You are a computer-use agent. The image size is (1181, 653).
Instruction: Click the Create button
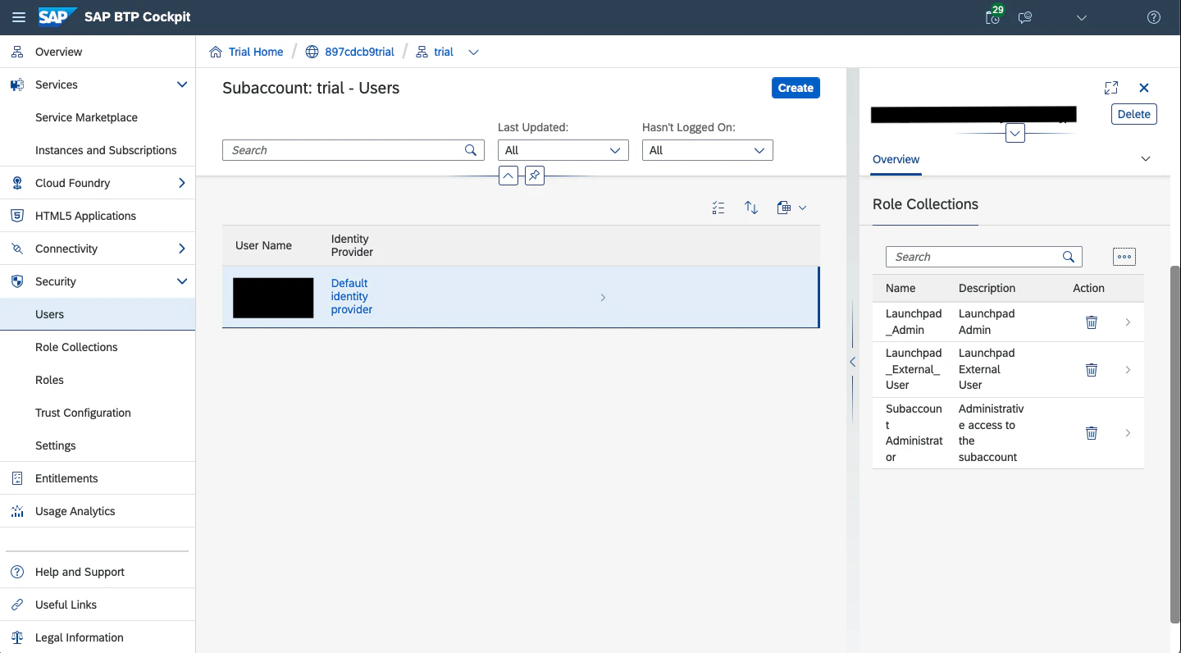tap(796, 88)
